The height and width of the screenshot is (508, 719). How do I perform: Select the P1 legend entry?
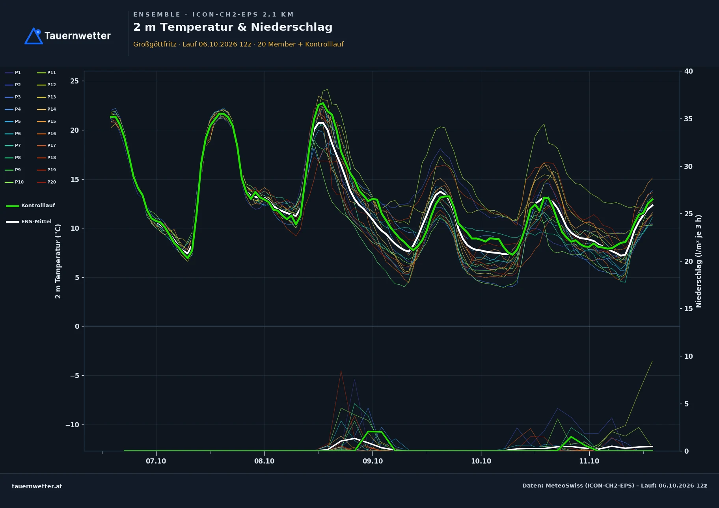(x=13, y=72)
